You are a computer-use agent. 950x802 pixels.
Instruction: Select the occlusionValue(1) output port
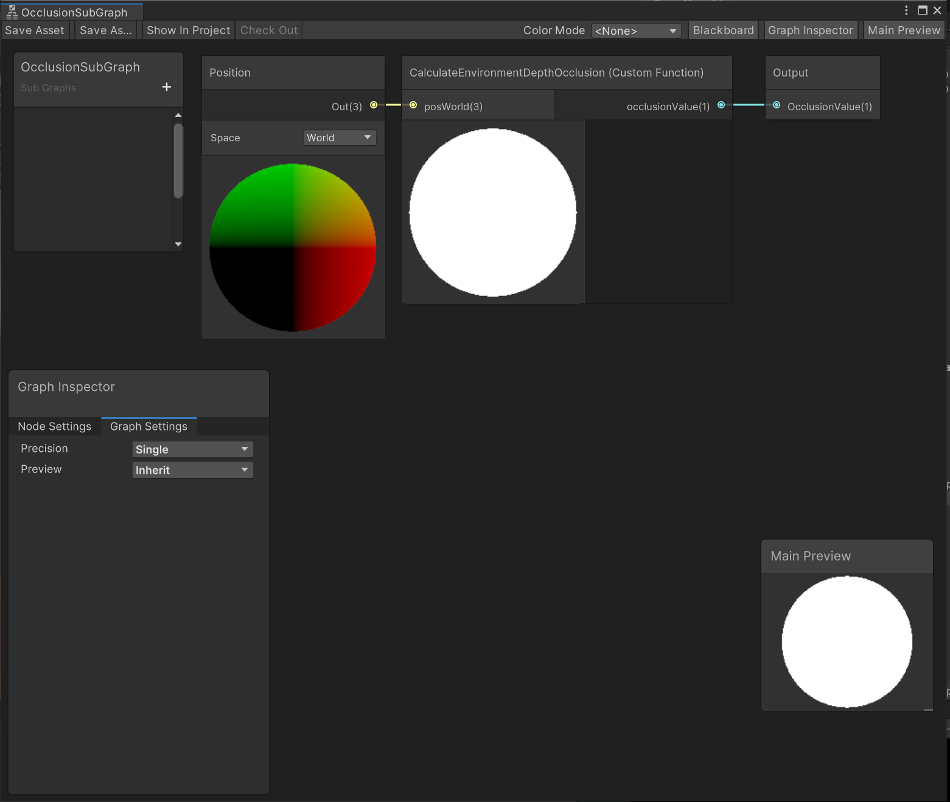click(721, 104)
